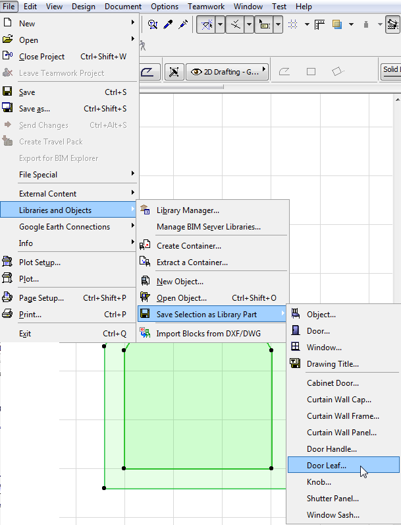Open dropdown next to crossed lines button
The image size is (401, 525).
click(x=249, y=25)
